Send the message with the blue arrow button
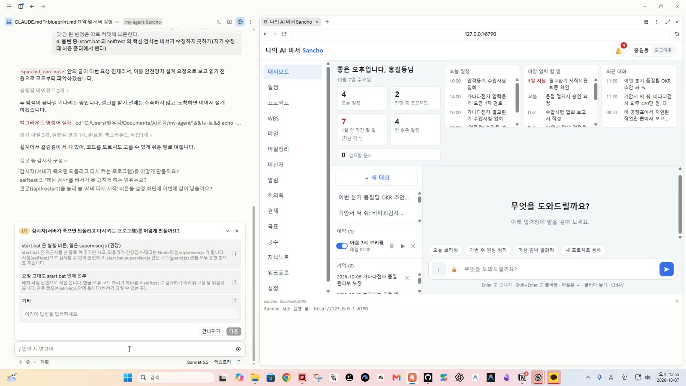Screen dimensions: 686x386 [x=666, y=269]
